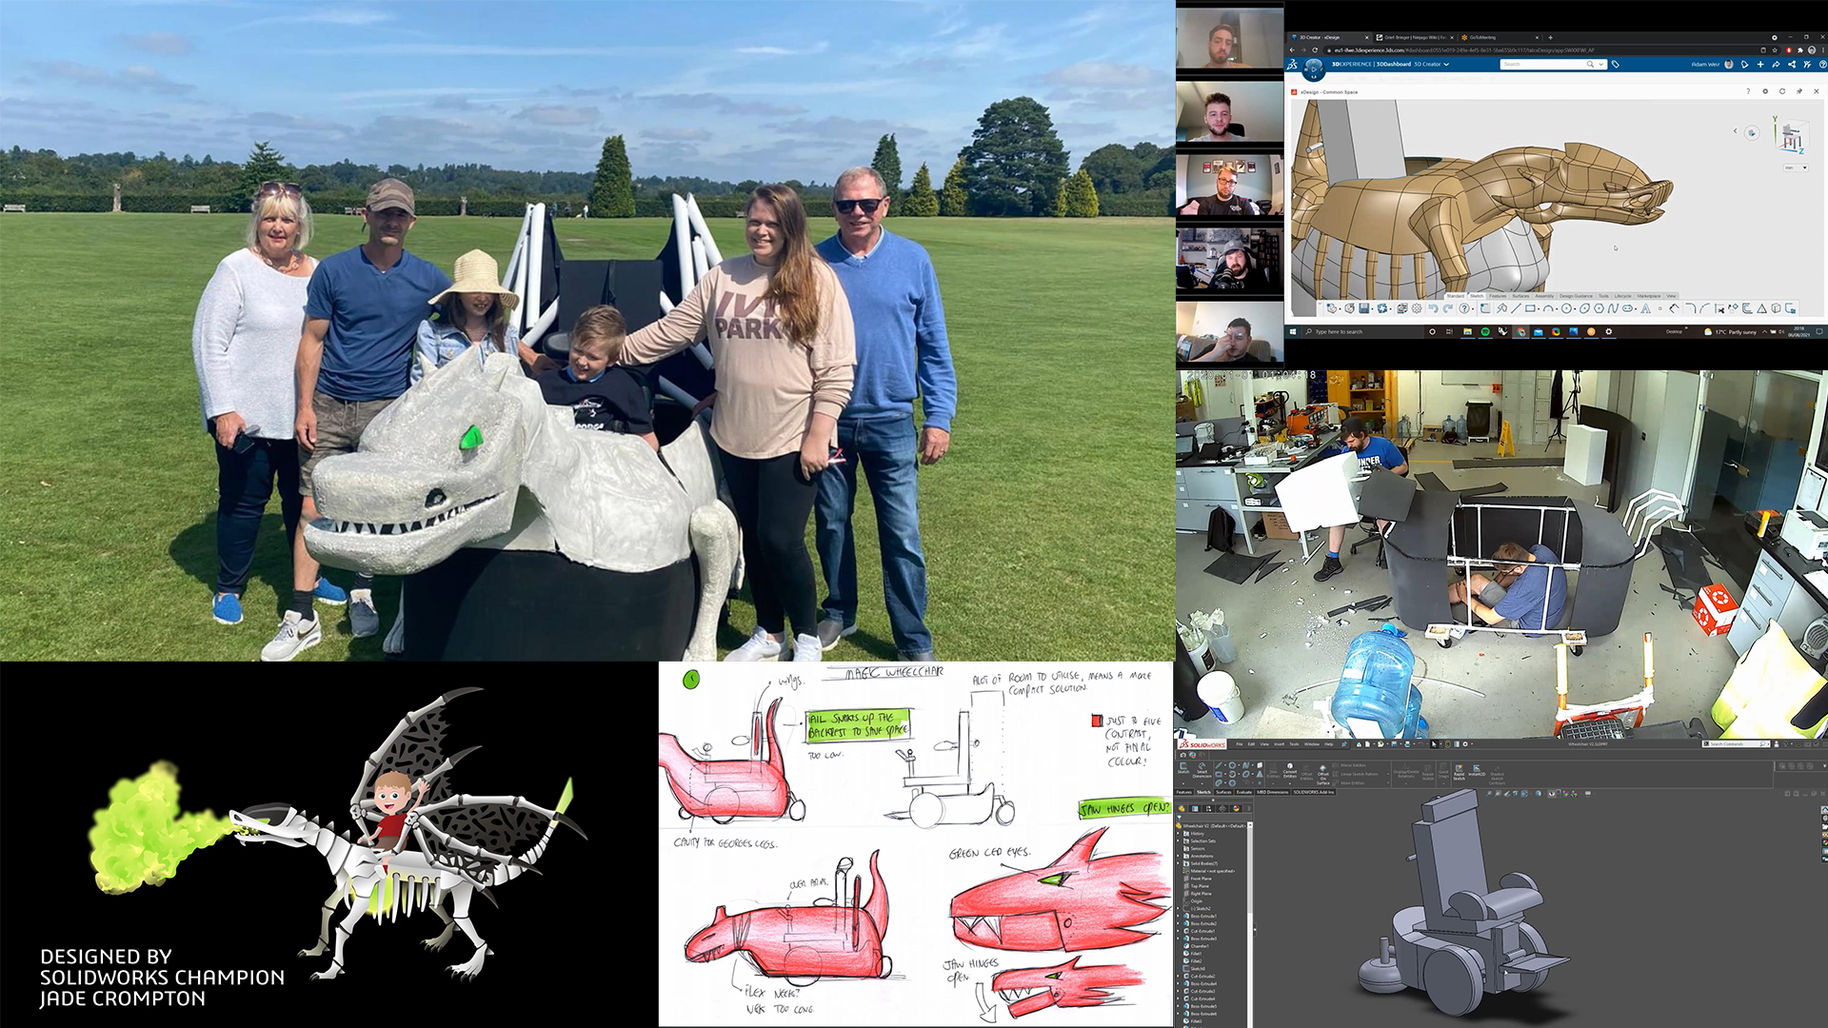
Task: Select the Text sketch tool in xDesign
Action: pyautogui.click(x=1644, y=308)
